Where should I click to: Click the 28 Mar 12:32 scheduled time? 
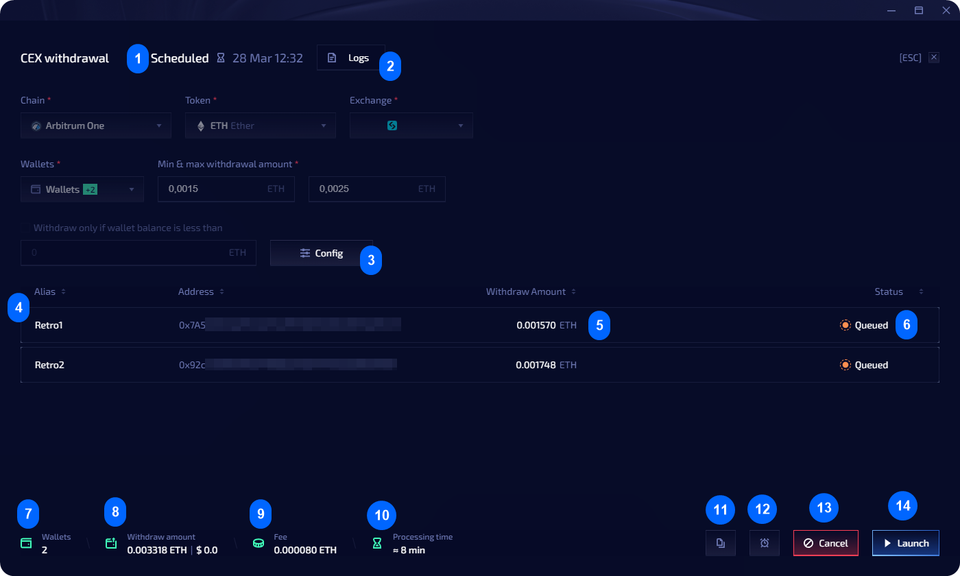267,58
